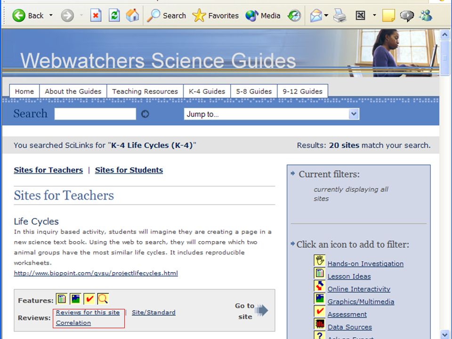The height and width of the screenshot is (339, 452).
Task: Filter by Data Sources link
Action: 350,327
